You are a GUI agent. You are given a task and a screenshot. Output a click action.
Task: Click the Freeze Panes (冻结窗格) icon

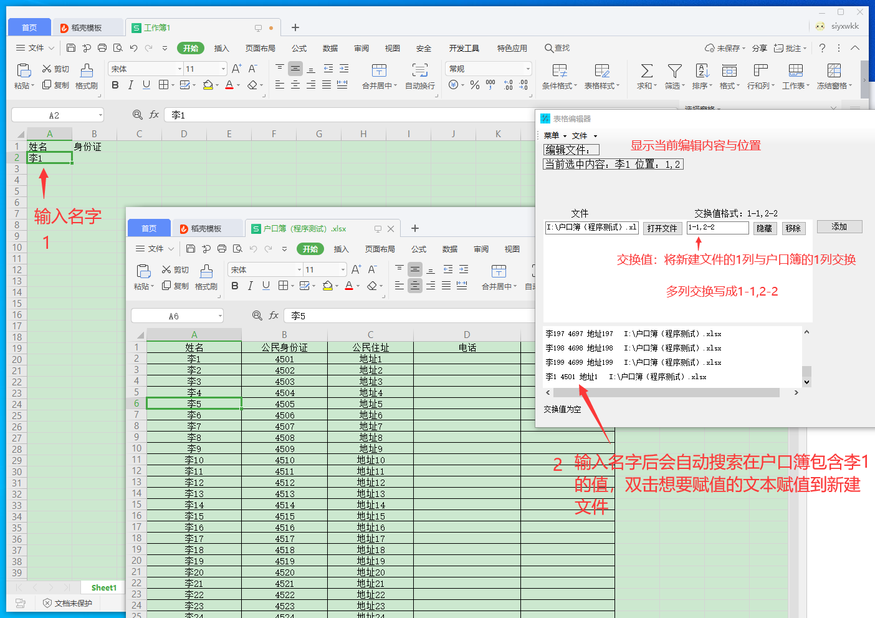coord(834,70)
